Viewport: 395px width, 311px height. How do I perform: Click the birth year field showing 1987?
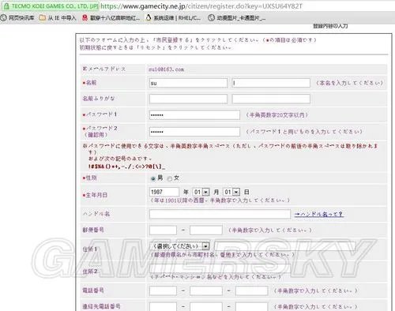164,192
